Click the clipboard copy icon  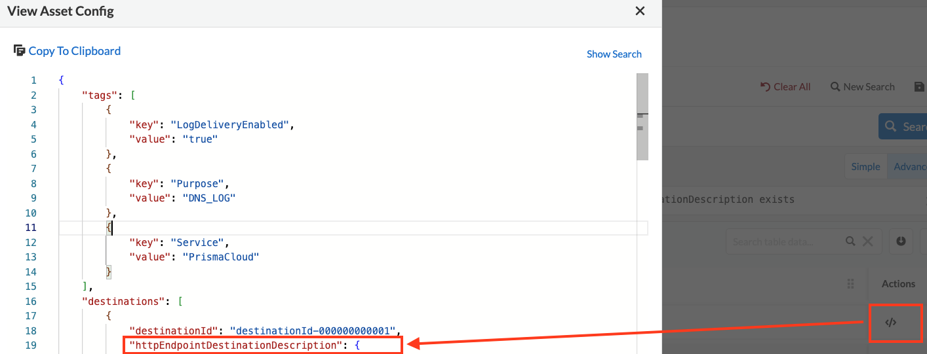(x=20, y=50)
